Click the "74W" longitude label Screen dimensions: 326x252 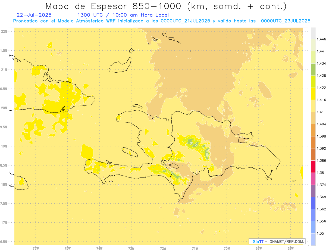99,248
